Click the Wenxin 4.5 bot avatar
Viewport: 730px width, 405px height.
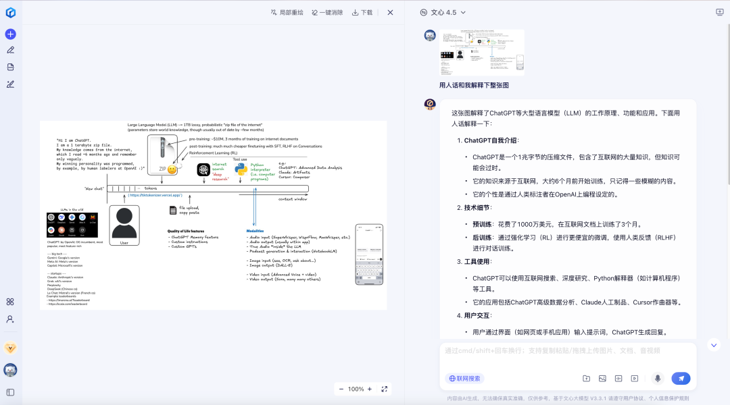tap(430, 104)
